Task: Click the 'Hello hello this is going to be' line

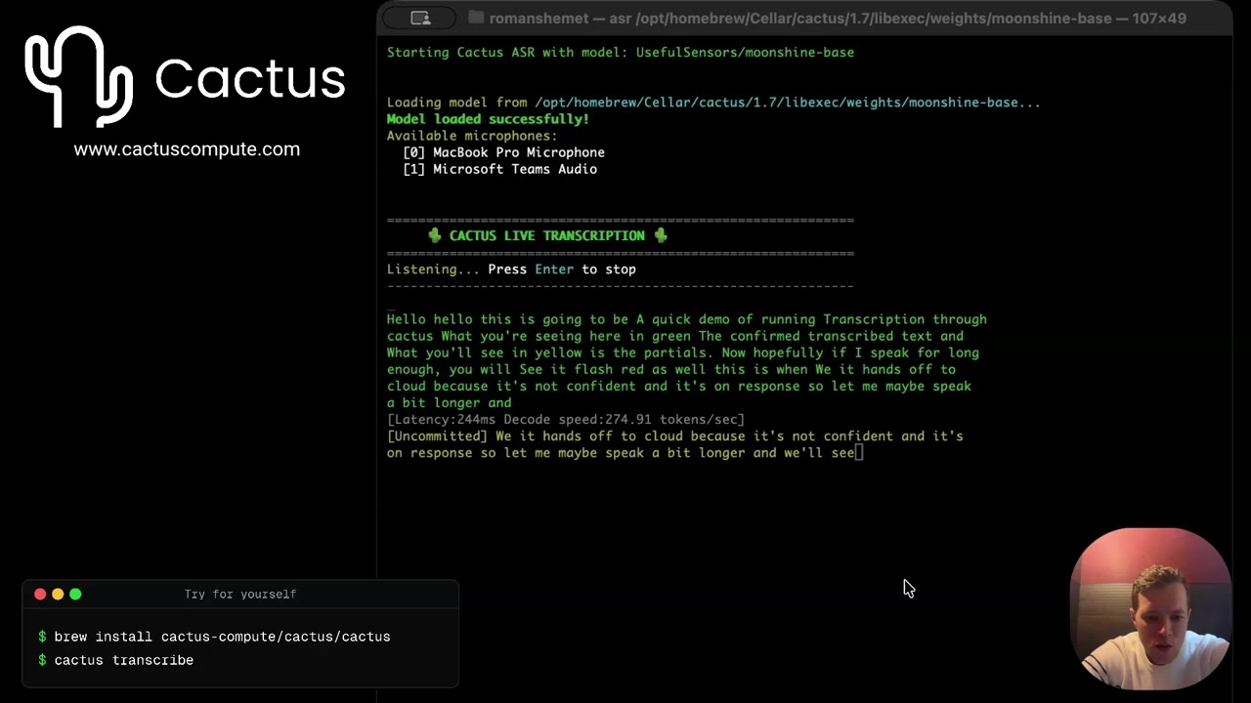Action: (687, 319)
